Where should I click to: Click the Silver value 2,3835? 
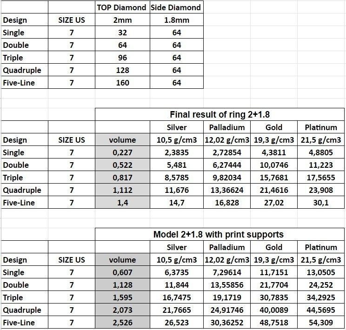pos(177,152)
